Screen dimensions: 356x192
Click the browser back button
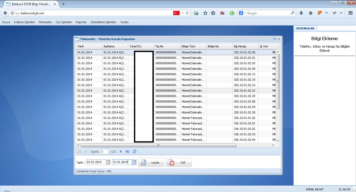(x=5, y=13)
